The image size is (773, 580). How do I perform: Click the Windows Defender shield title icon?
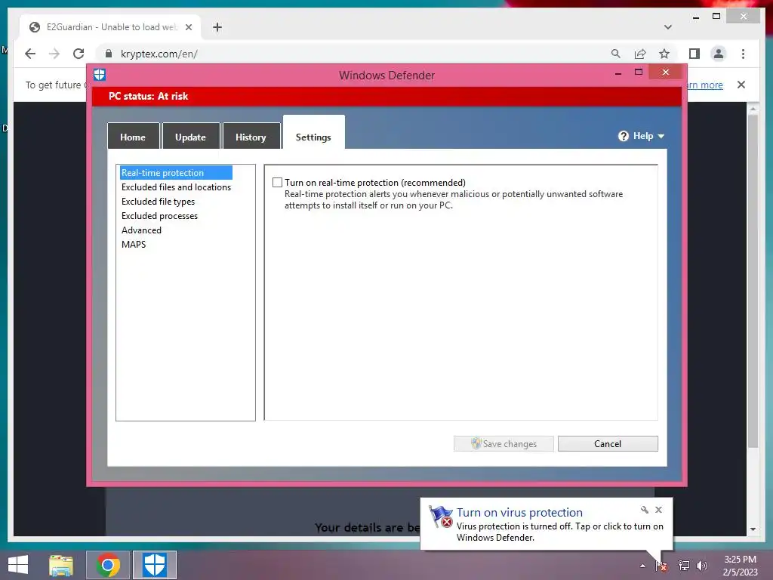[x=100, y=75]
